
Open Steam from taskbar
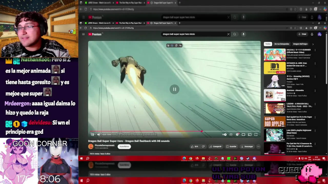[x=248, y=158]
